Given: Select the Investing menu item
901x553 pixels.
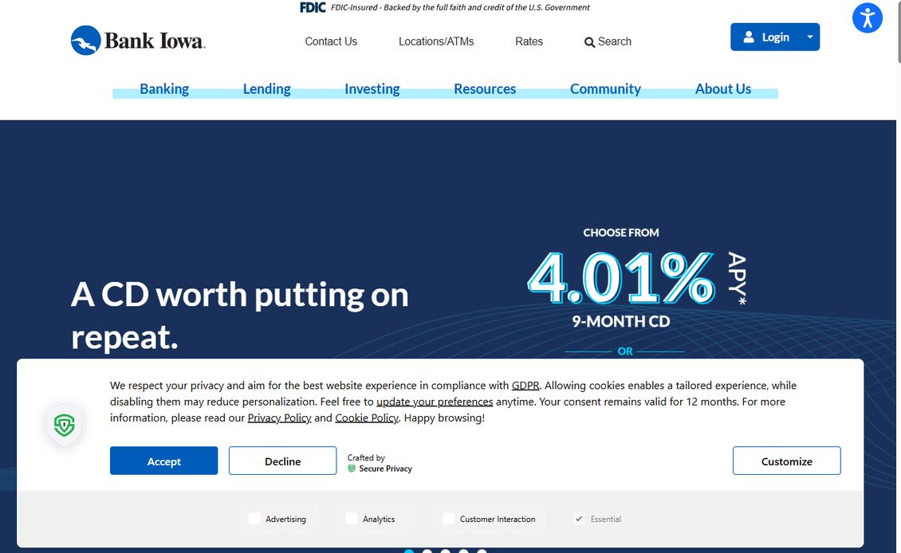Looking at the screenshot, I should (372, 89).
